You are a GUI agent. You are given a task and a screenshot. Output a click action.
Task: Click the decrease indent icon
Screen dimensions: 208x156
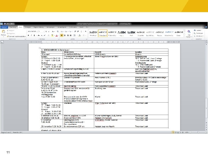pos(75,31)
